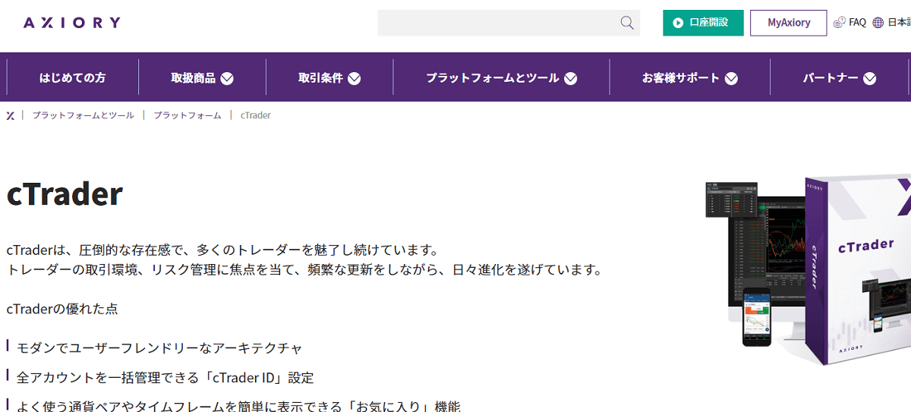The height and width of the screenshot is (412, 911).
Task: Expand 取引条件 chevron arrow
Action: pyautogui.click(x=355, y=78)
